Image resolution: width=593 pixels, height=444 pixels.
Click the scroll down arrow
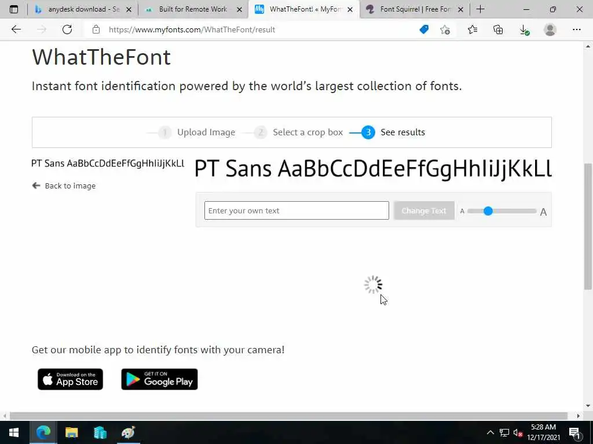click(588, 406)
